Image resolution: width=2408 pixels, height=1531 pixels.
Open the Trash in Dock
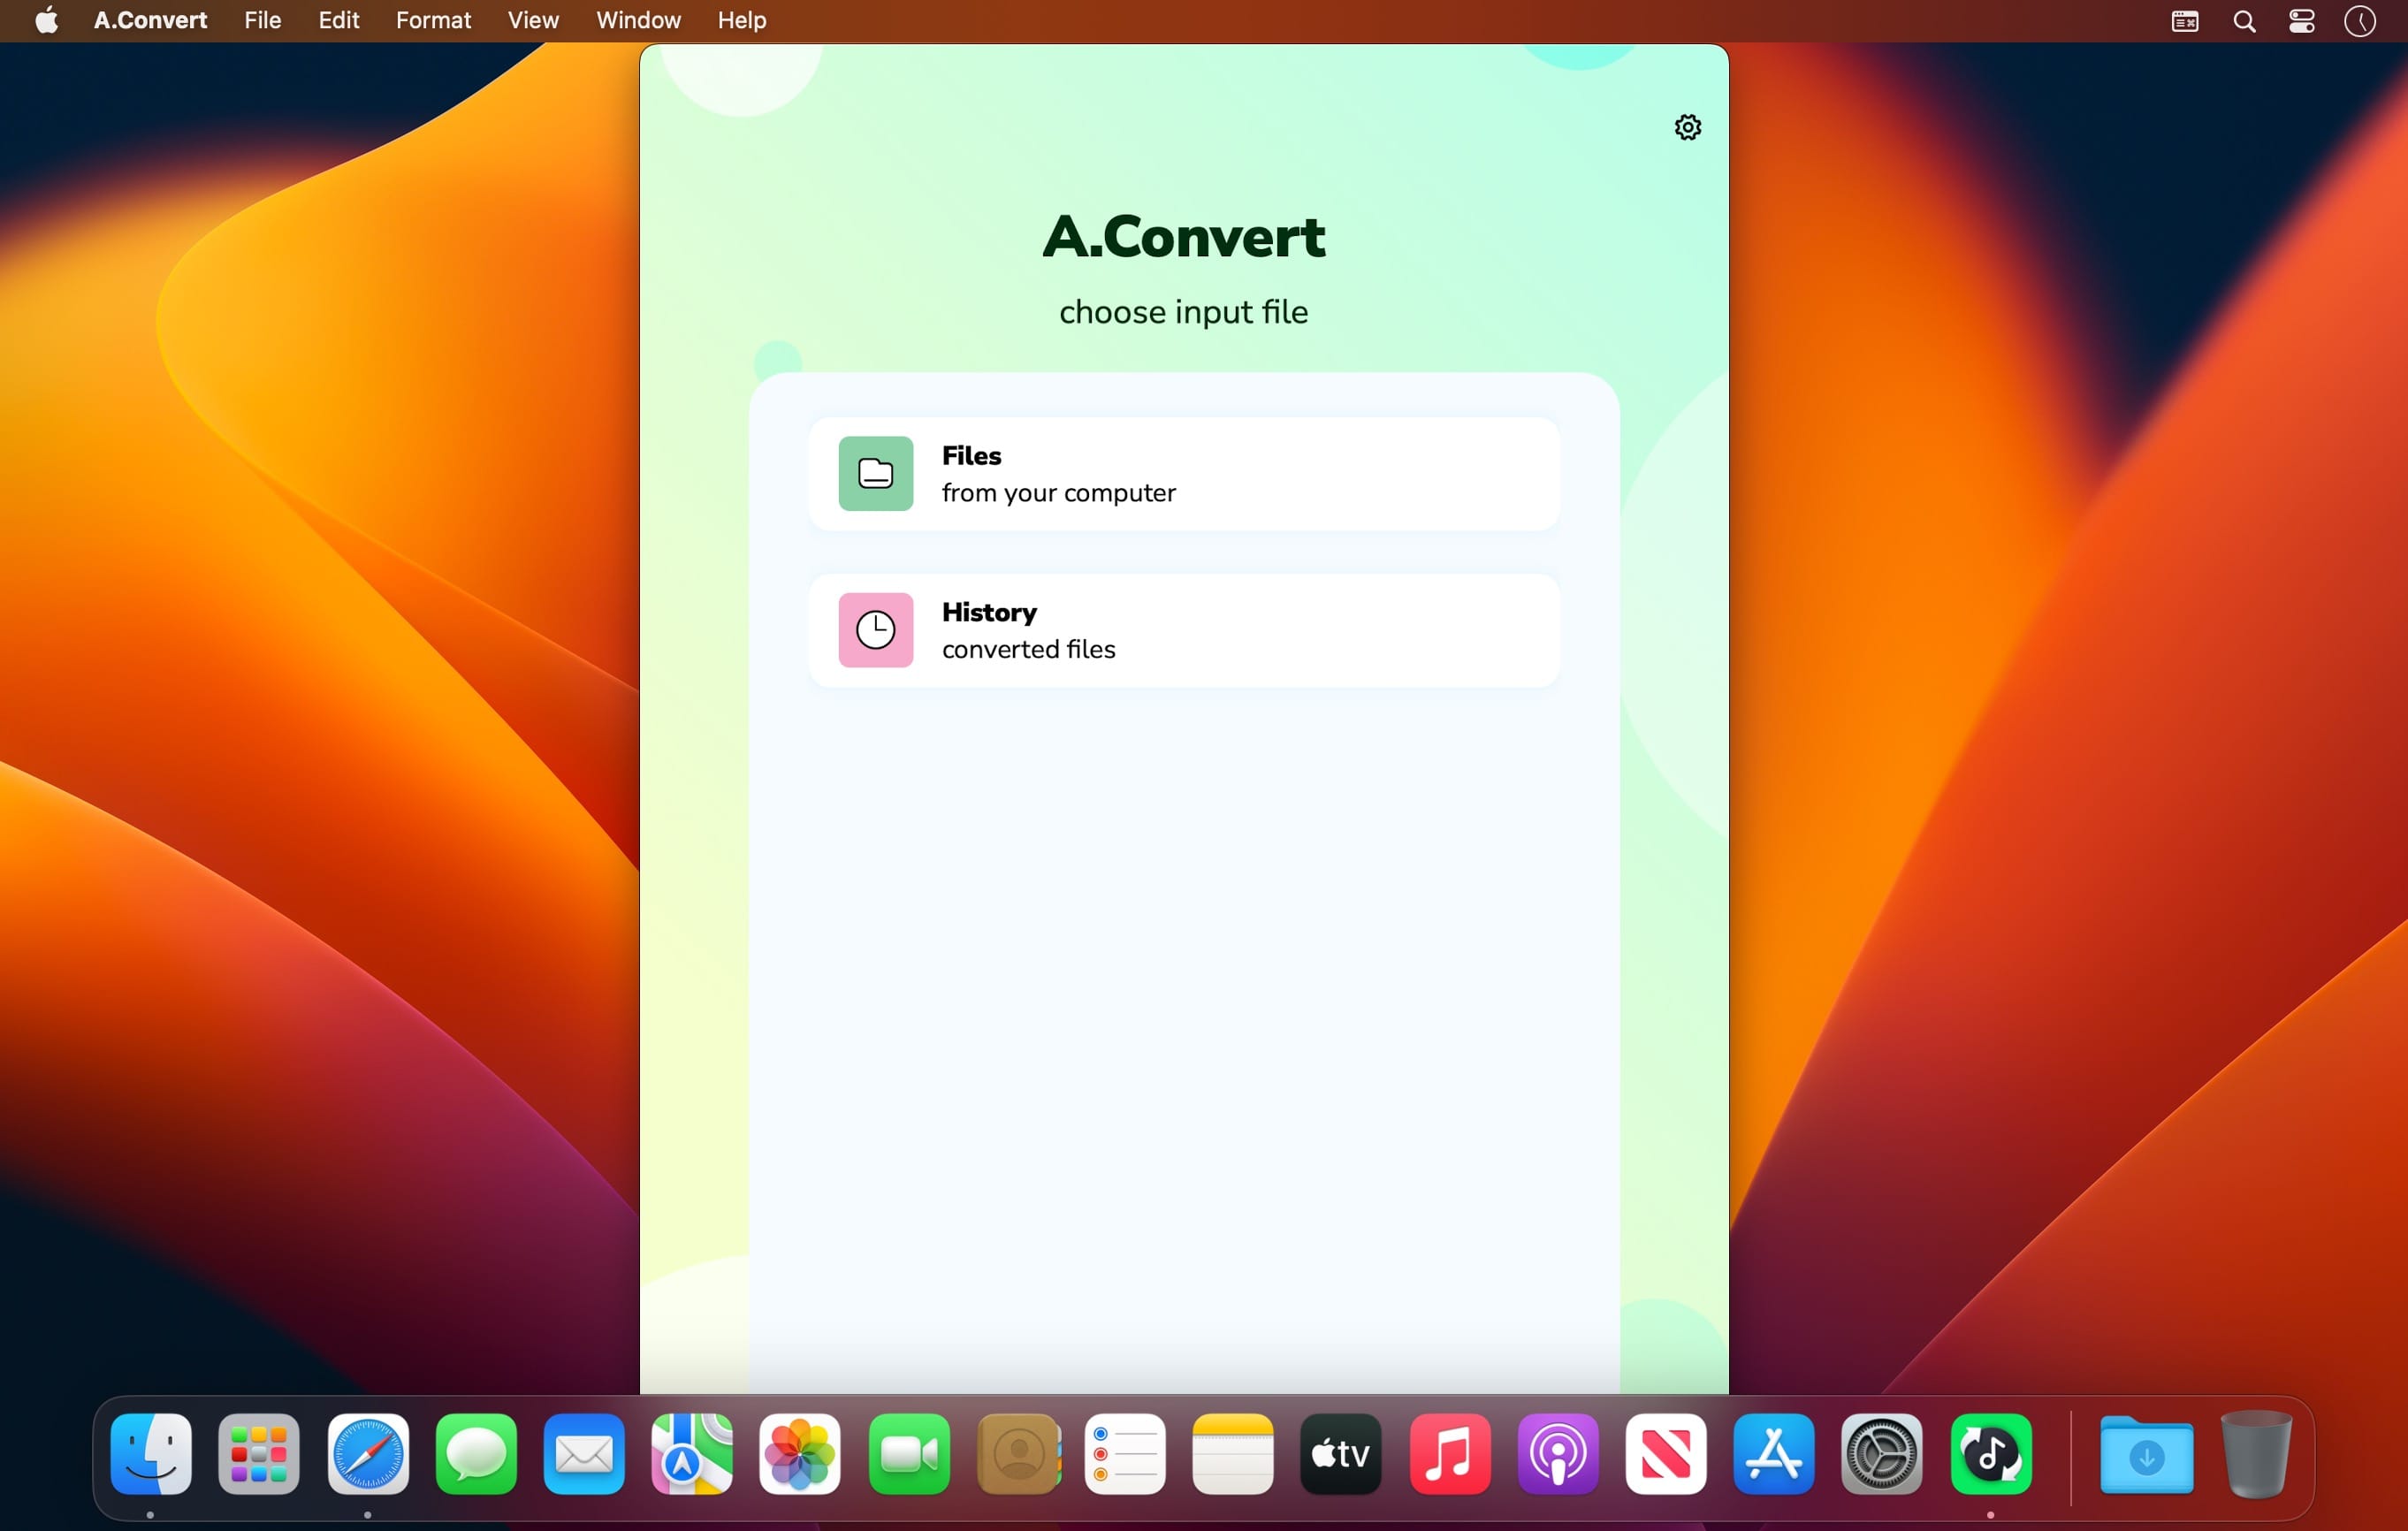[2256, 1454]
